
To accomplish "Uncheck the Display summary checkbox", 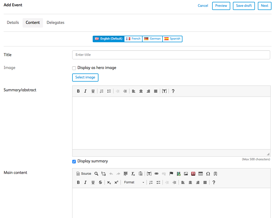I will tap(74, 162).
